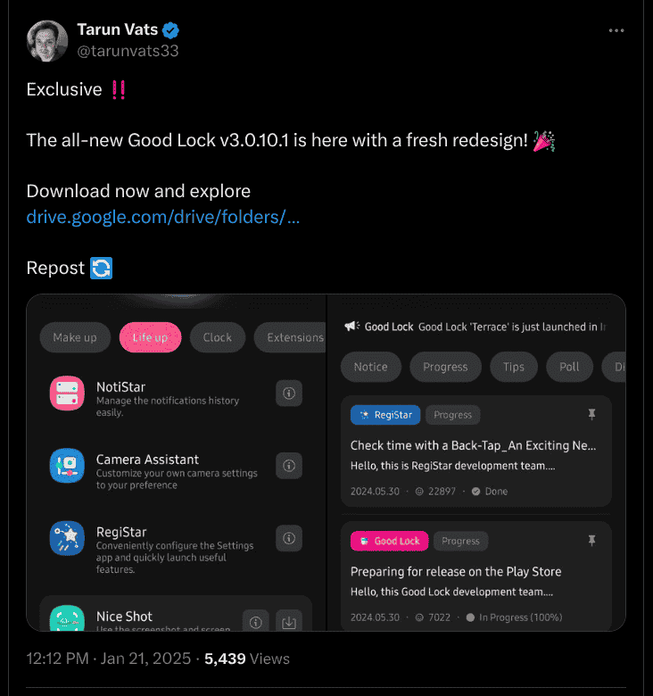Select the Tips filter chip
Screen dimensions: 653x696
(x=513, y=367)
